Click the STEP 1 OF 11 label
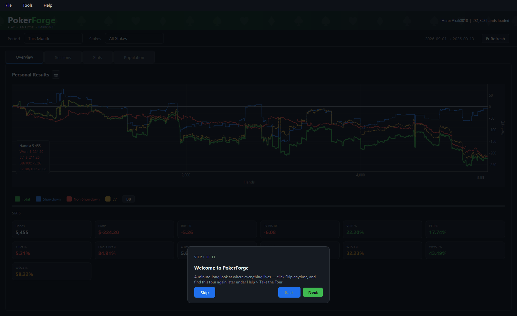 point(205,257)
